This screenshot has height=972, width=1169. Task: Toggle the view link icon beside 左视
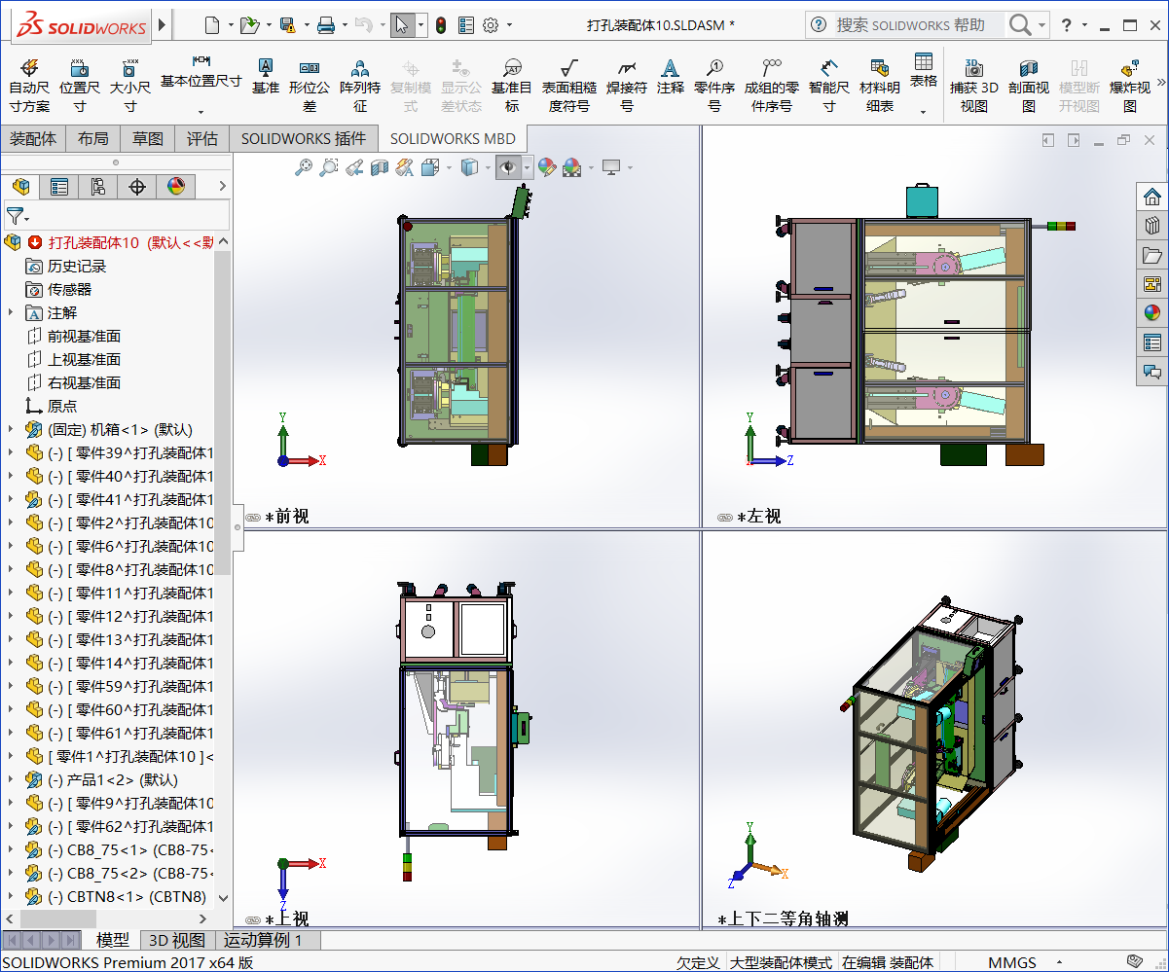(725, 518)
